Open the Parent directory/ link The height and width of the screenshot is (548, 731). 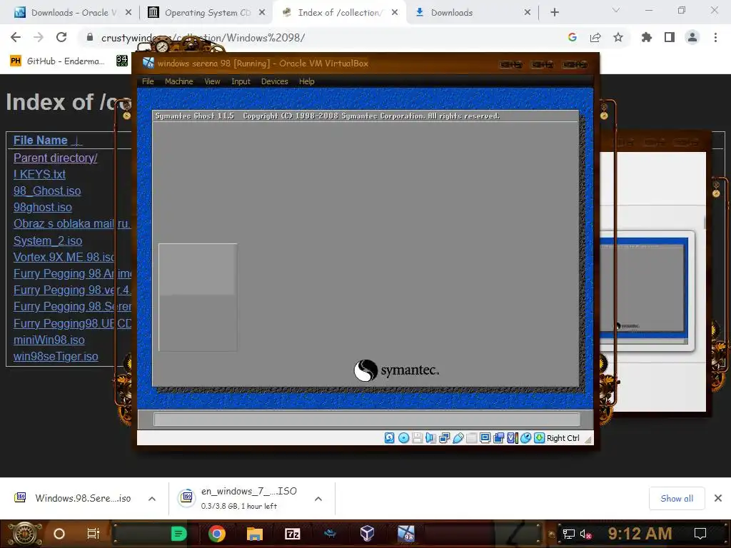(55, 158)
